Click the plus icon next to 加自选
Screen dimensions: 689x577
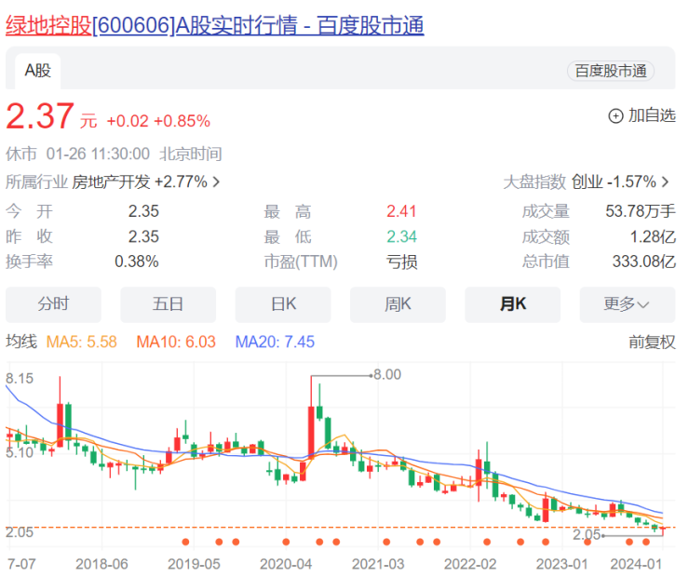tap(615, 116)
